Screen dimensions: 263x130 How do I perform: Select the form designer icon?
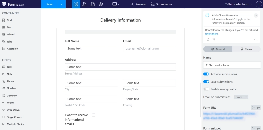(x=76, y=4)
